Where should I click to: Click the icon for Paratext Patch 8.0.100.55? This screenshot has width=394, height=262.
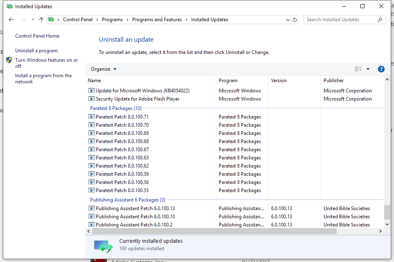pyautogui.click(x=91, y=190)
